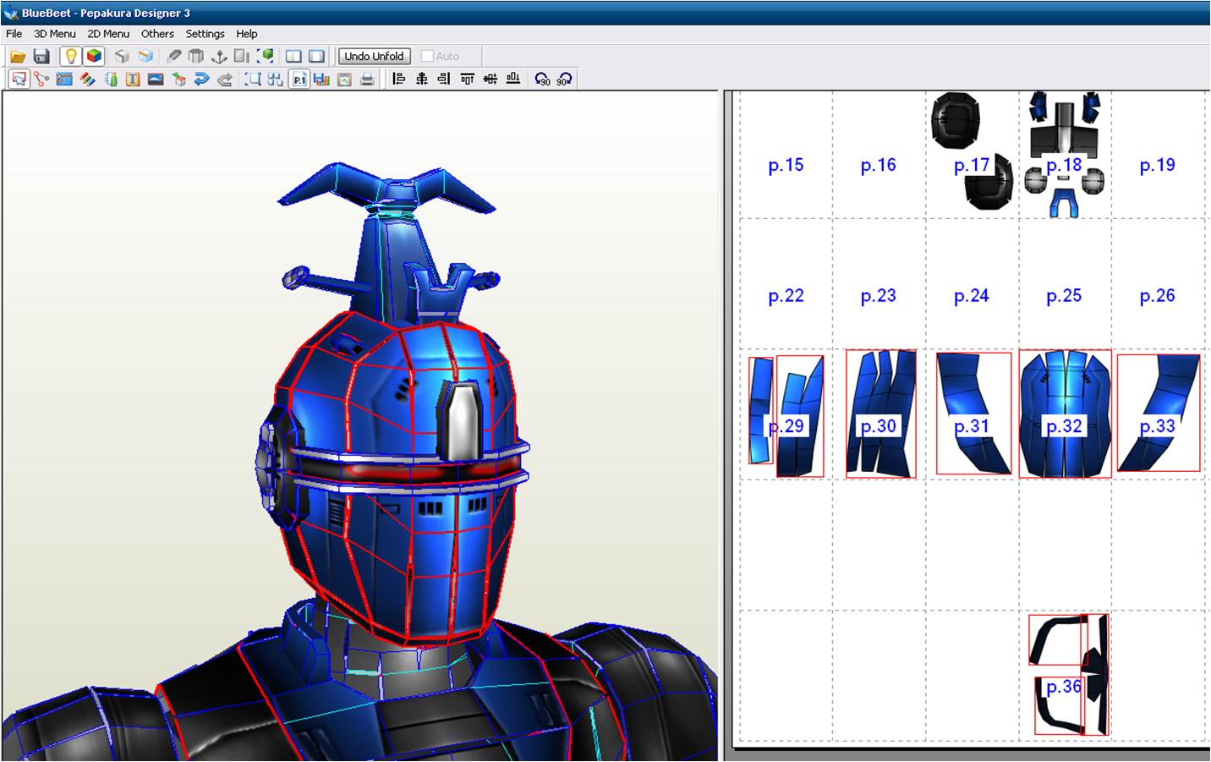The width and height of the screenshot is (1211, 762).
Task: Click the Undo Unfold button
Action: pos(375,57)
